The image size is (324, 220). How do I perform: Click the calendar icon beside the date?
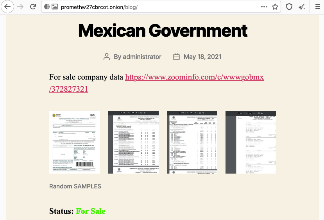click(x=176, y=57)
